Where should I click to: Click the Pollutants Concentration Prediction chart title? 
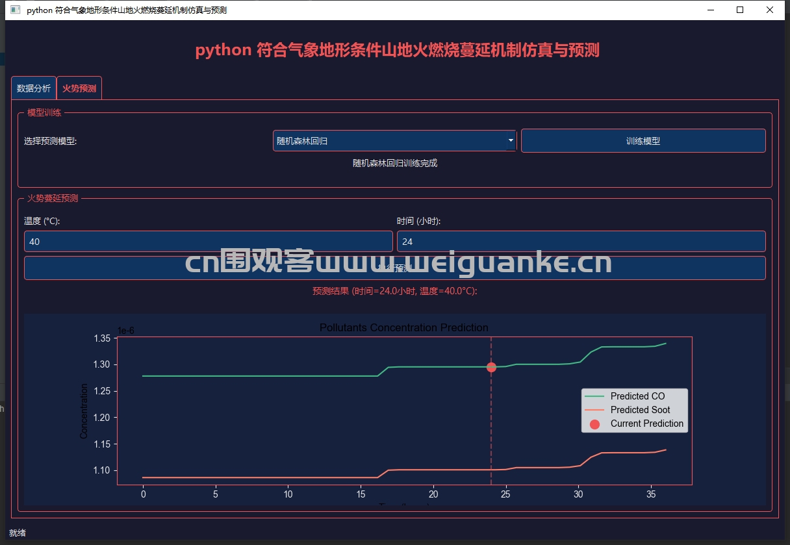point(403,328)
